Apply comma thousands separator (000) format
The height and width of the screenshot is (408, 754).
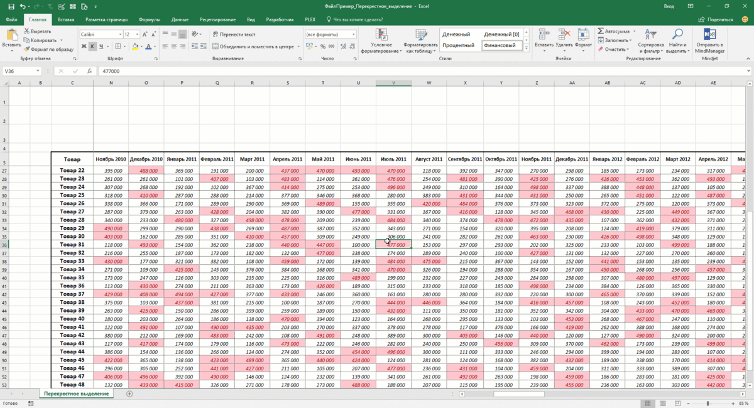(x=331, y=46)
